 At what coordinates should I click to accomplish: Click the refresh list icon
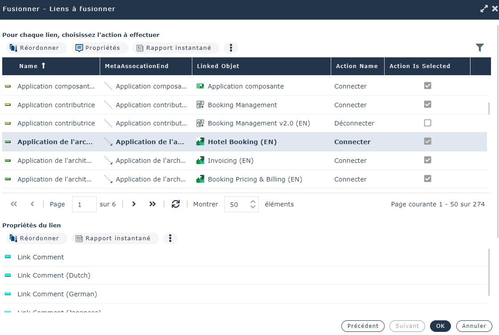tap(176, 204)
